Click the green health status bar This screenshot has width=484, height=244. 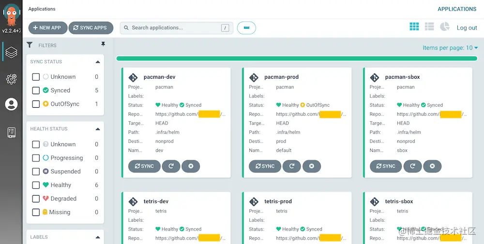pyautogui.click(x=297, y=58)
